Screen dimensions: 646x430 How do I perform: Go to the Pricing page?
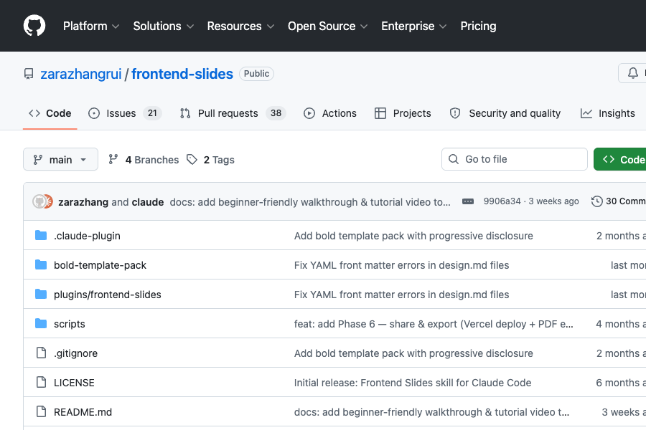pyautogui.click(x=478, y=26)
